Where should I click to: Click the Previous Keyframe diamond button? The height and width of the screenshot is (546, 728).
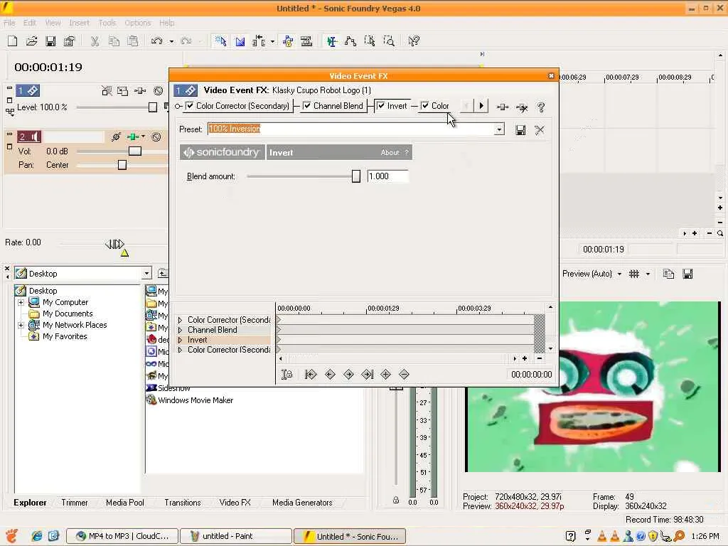[330, 374]
